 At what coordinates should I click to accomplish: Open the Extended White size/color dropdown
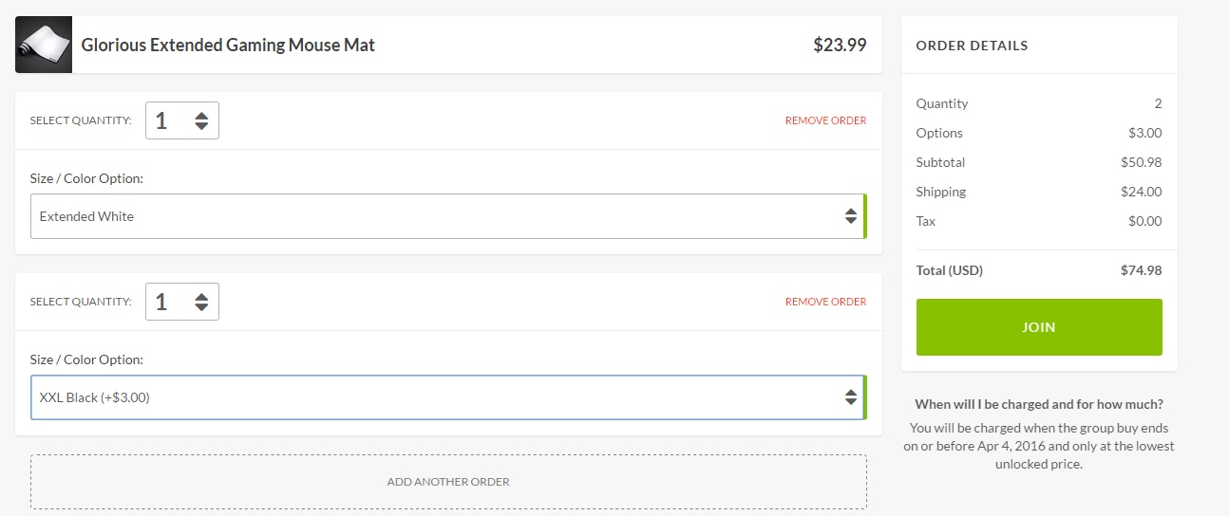click(437, 216)
